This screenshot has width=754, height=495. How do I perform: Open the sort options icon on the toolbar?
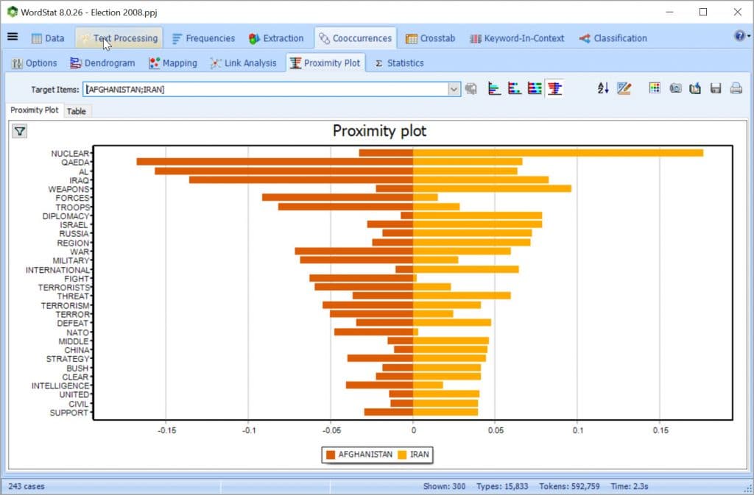tap(603, 88)
